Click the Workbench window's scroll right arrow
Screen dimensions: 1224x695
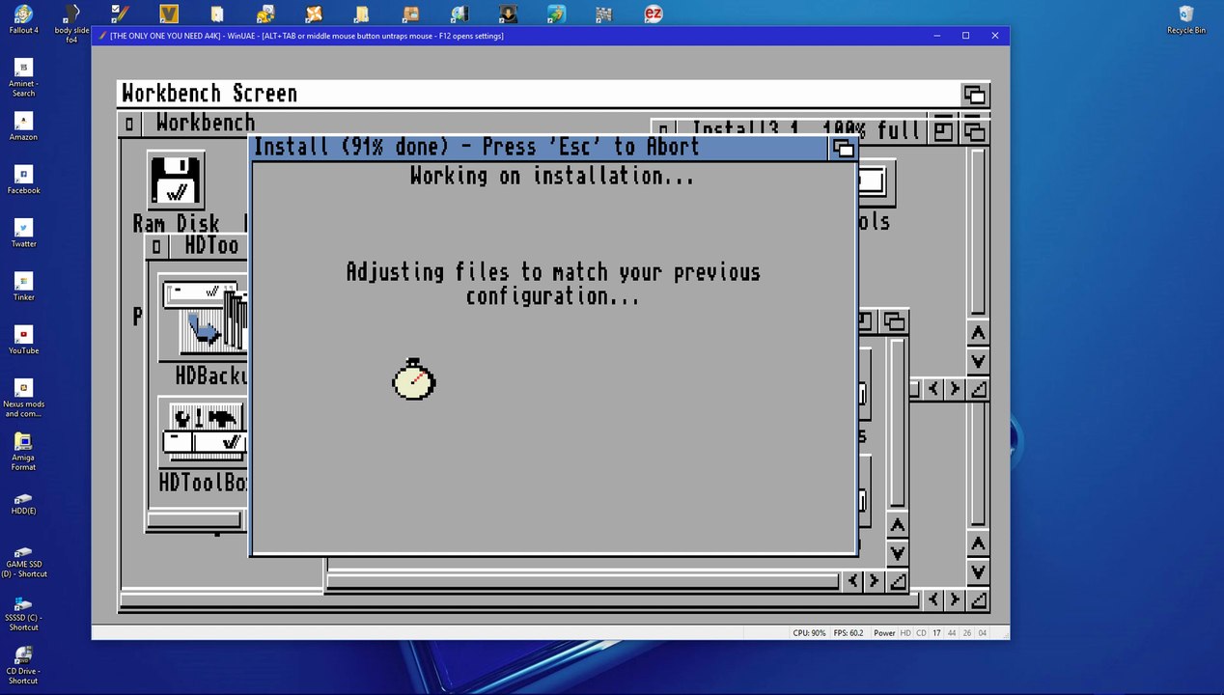pos(955,599)
